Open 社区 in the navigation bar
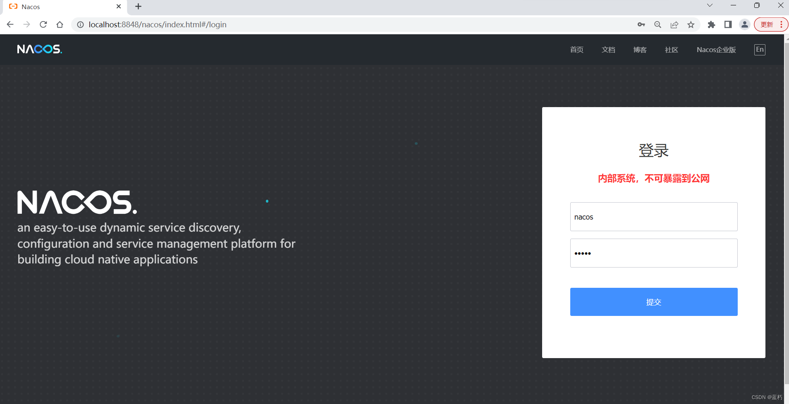The height and width of the screenshot is (404, 789). (672, 50)
